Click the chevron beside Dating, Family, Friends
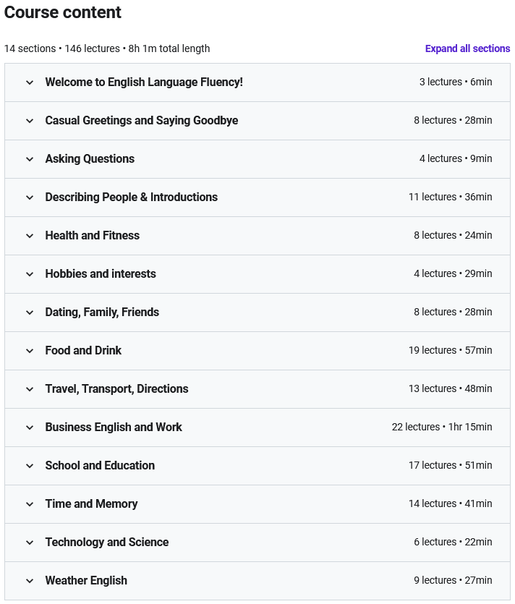Viewport: 515px width, 604px height. click(x=30, y=312)
